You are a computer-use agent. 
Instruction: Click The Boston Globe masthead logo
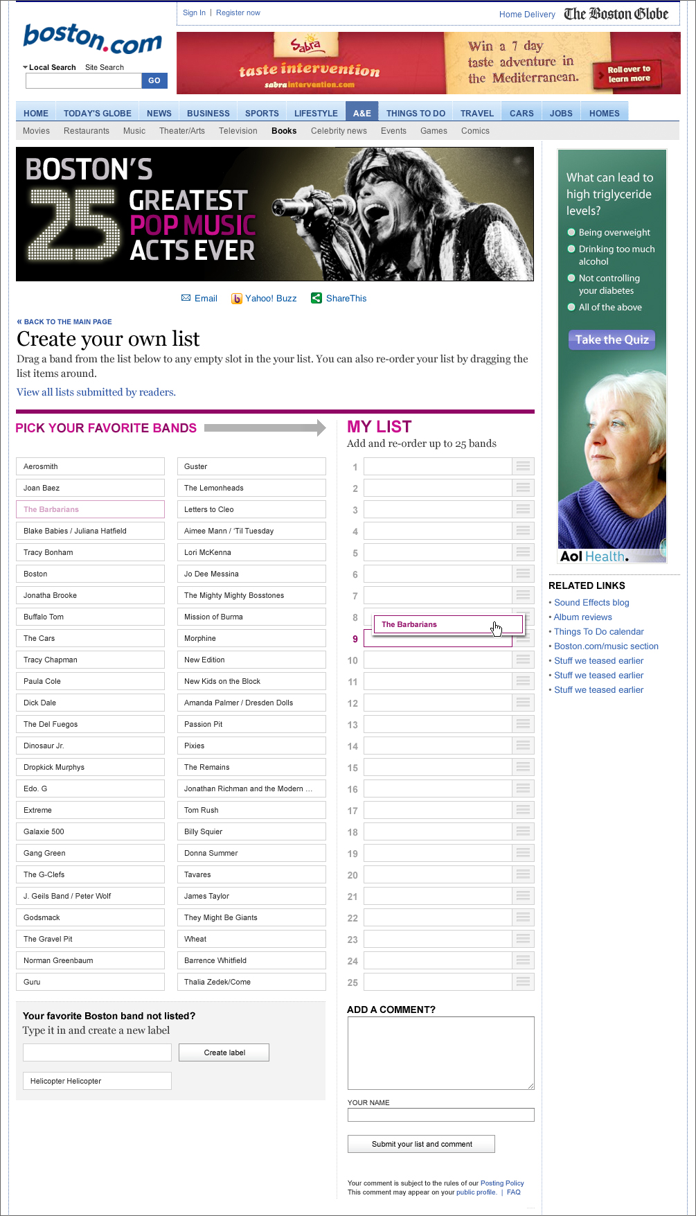point(616,14)
